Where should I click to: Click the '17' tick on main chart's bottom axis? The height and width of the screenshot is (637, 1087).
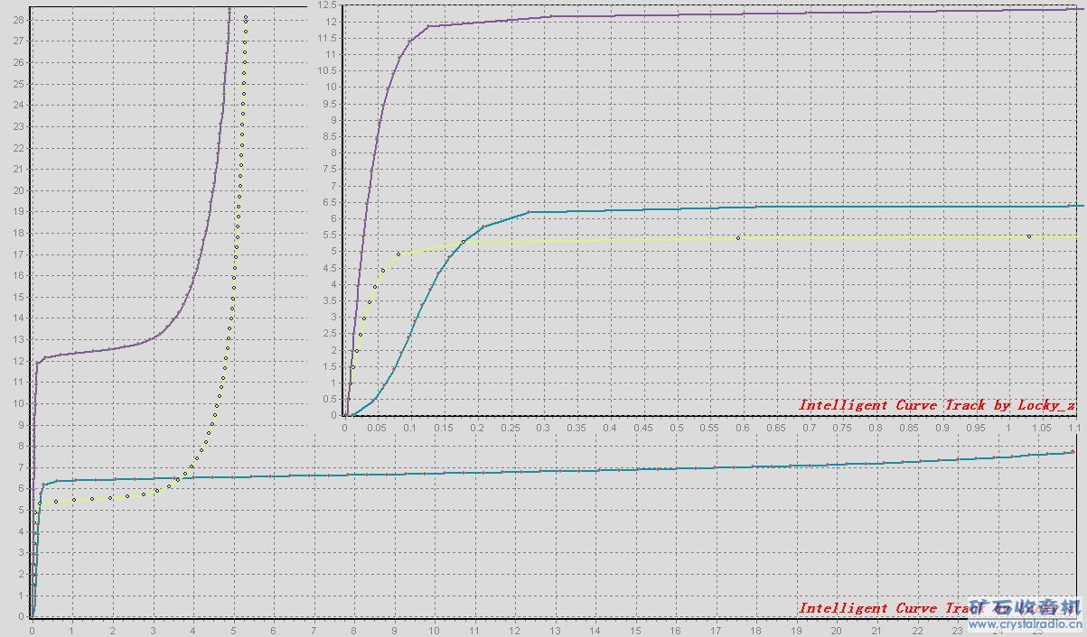click(717, 631)
